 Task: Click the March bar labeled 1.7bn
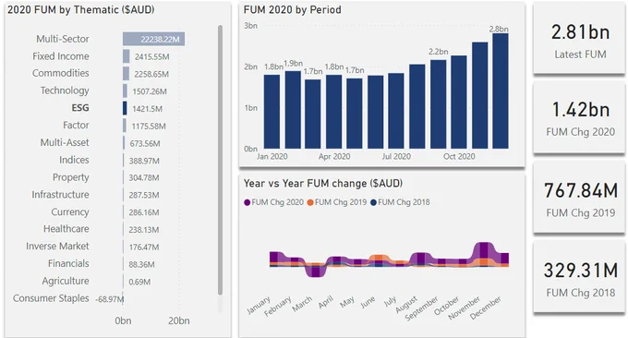pyautogui.click(x=313, y=115)
